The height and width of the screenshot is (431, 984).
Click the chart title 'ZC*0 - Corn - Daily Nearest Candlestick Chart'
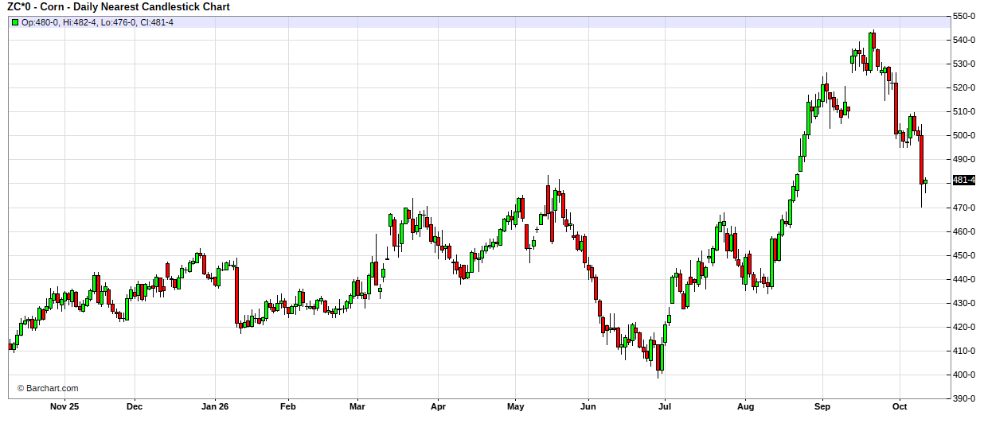click(119, 7)
